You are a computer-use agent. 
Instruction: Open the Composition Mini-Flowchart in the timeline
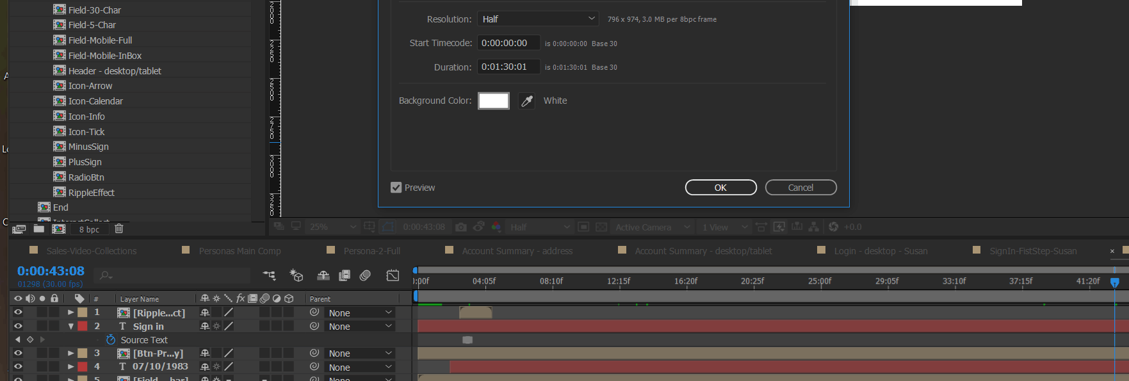(269, 275)
